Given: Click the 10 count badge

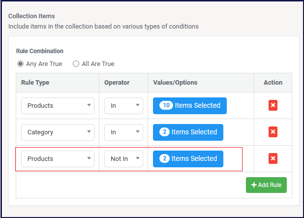Looking at the screenshot, I should click(x=166, y=105).
